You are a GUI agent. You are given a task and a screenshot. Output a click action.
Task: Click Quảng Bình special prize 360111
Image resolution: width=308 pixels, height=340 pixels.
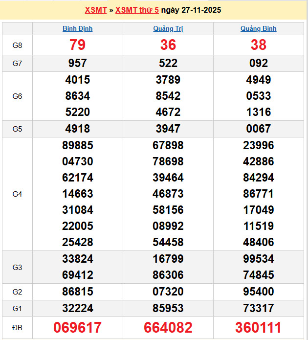pyautogui.click(x=258, y=327)
